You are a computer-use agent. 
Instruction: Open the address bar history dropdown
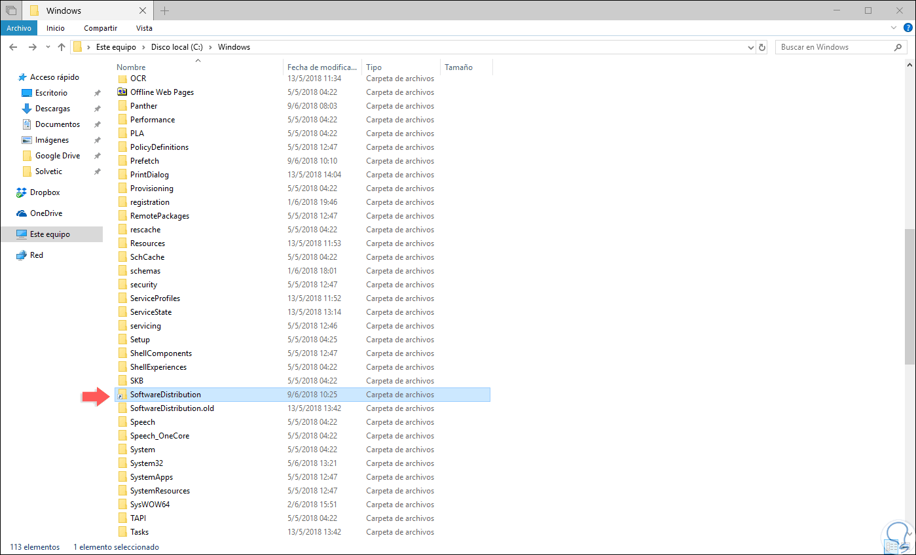pos(750,47)
